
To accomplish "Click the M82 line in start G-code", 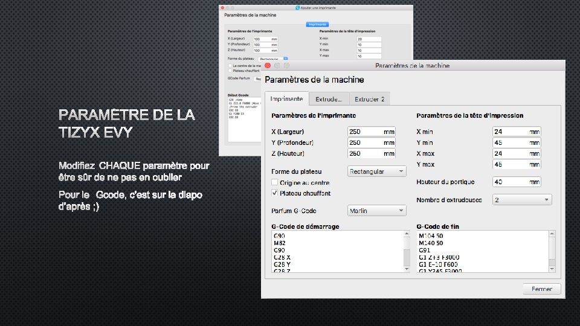I will point(280,243).
